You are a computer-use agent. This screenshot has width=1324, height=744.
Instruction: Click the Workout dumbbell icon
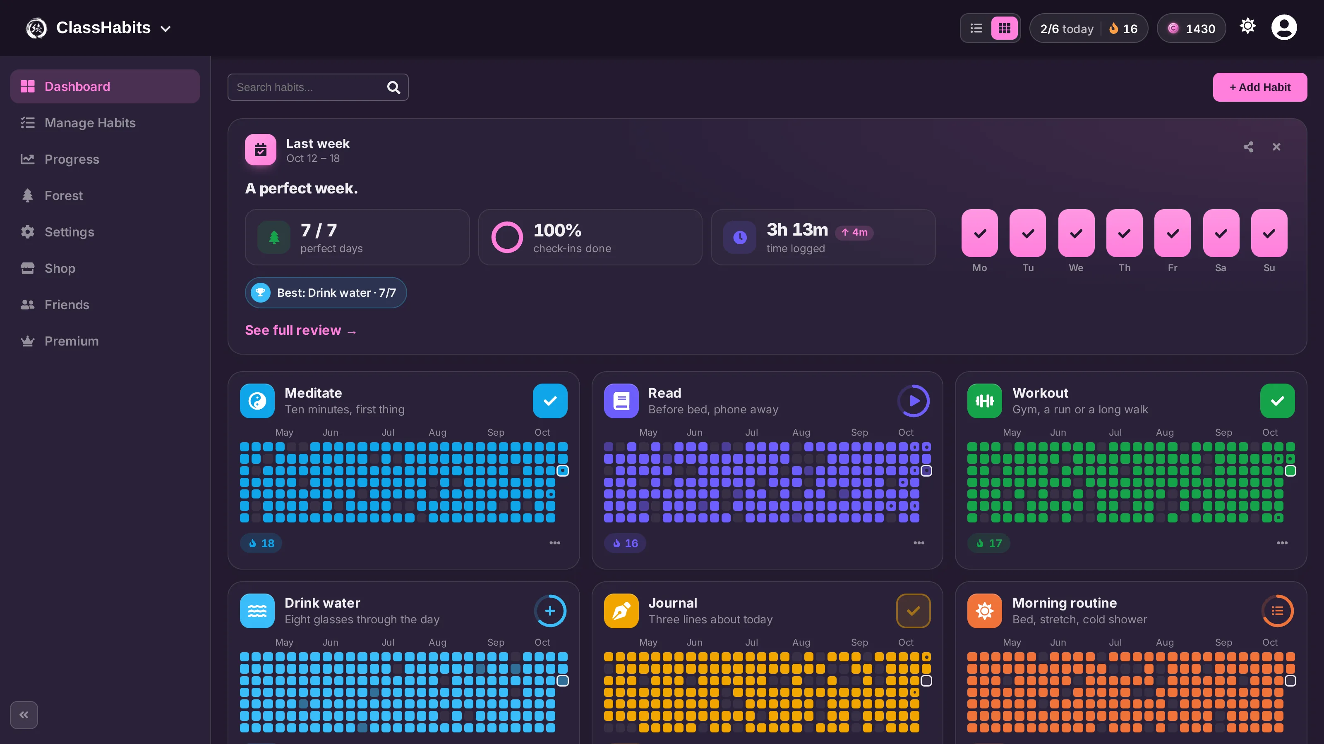[984, 401]
